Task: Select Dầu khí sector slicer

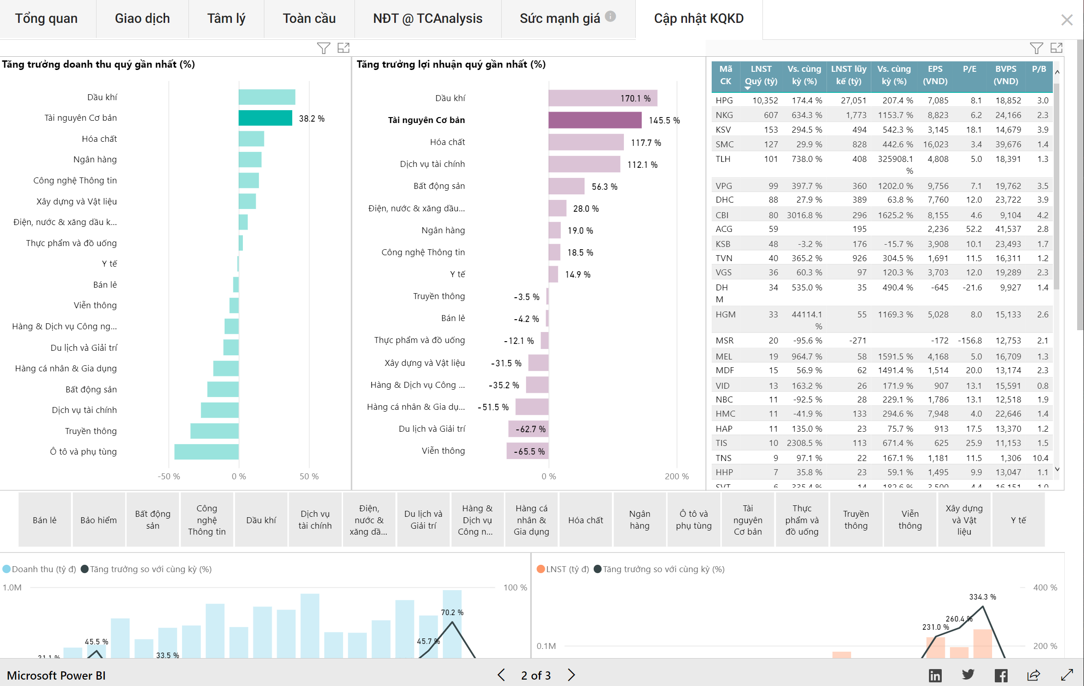Action: [x=261, y=520]
